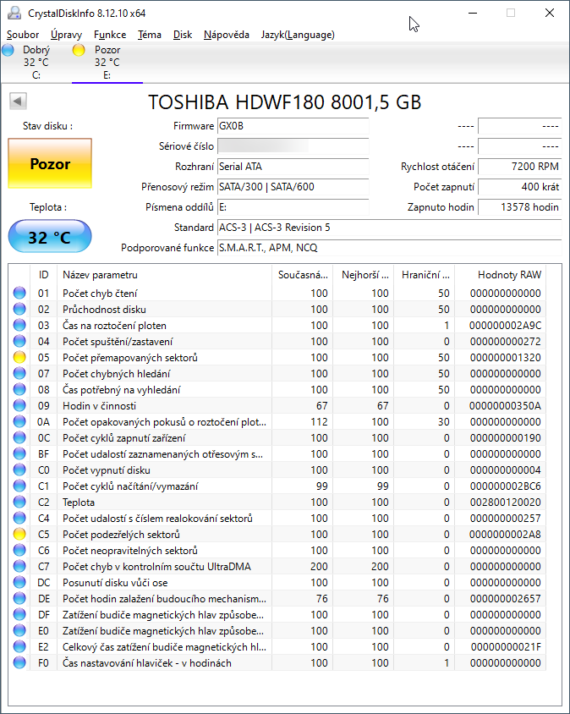
Task: Click the previous disk arrow button
Action: [16, 102]
